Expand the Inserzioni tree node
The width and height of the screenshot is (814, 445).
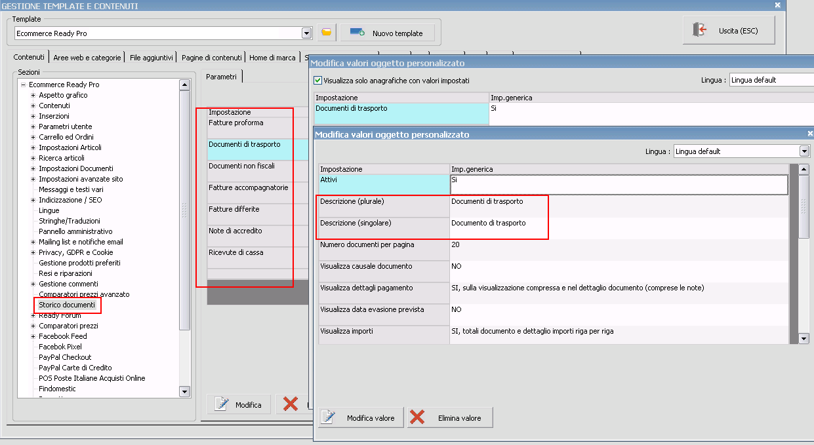click(33, 116)
